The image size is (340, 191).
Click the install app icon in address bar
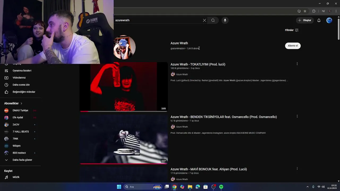click(299, 11)
